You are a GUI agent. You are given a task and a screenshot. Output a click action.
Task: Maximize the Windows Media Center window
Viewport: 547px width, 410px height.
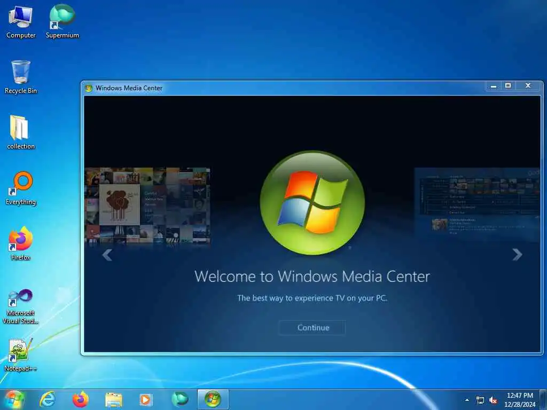(x=508, y=86)
